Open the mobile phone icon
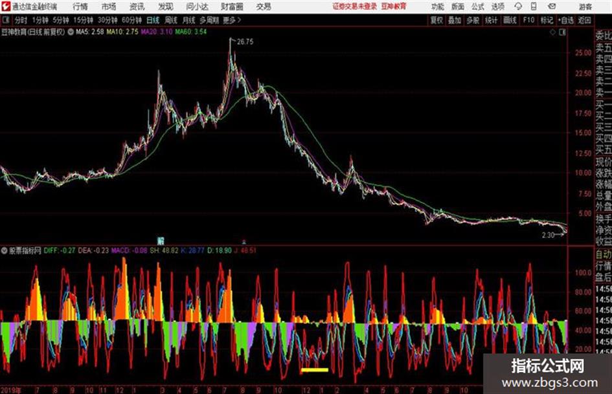Viewport: 612px width, 394px height. tap(534, 6)
